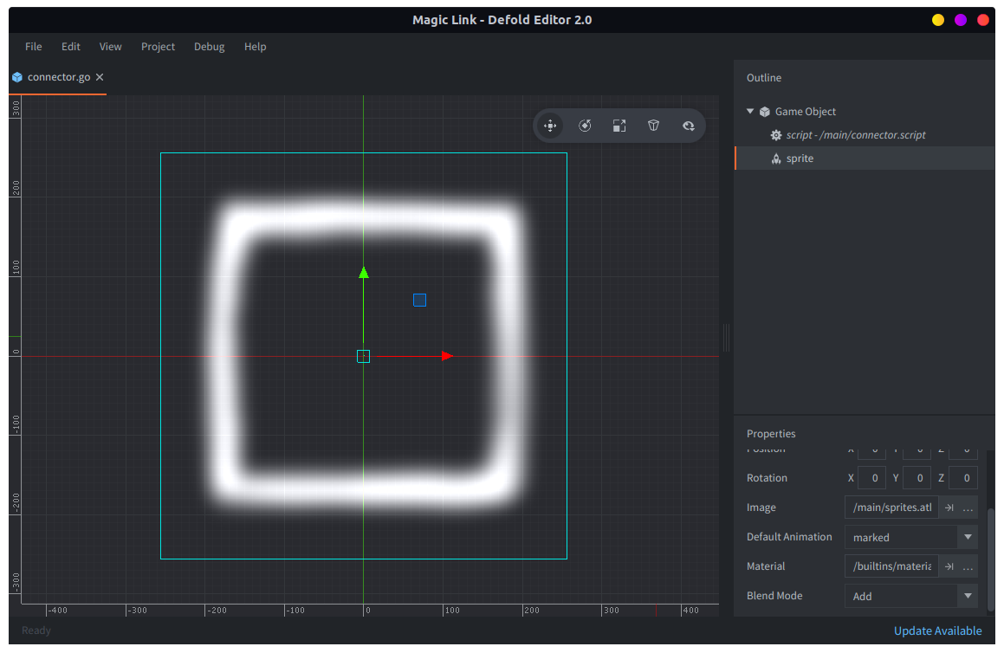Viewport: 1004px width, 653px height.
Task: Go to Material resource arrow icon
Action: pyautogui.click(x=949, y=566)
